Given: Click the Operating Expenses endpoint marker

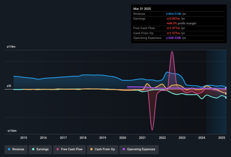Looking at the screenshot, I should click(226, 89).
